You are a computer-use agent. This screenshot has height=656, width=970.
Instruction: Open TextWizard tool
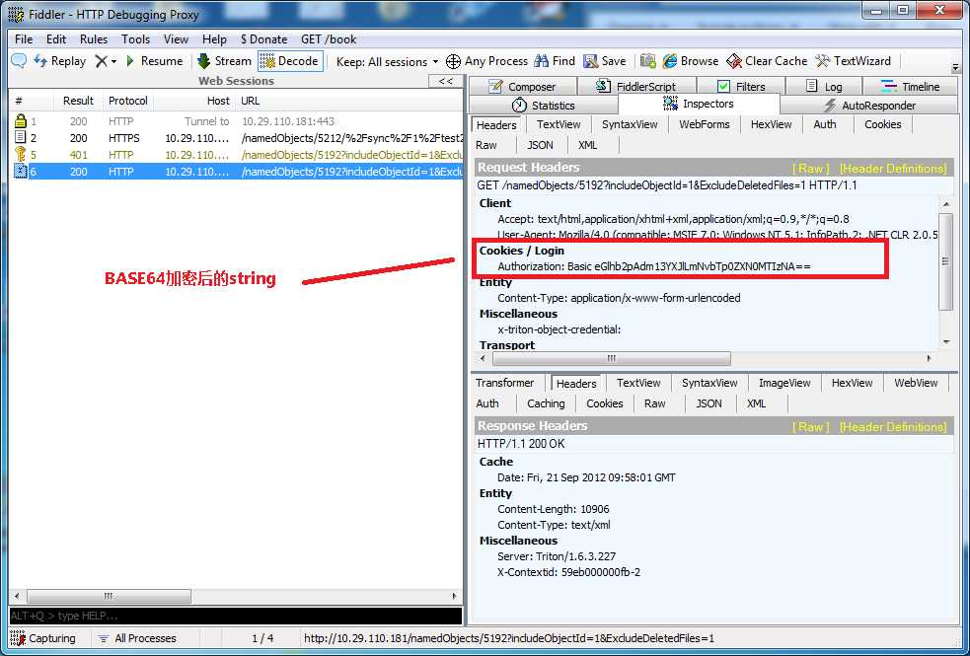click(854, 60)
